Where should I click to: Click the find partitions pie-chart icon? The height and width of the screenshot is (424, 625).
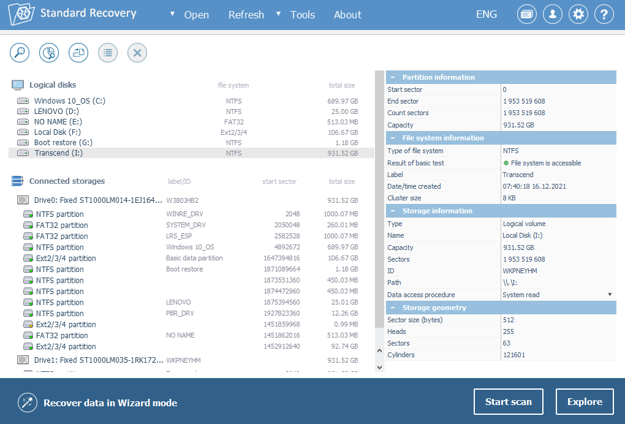(49, 53)
